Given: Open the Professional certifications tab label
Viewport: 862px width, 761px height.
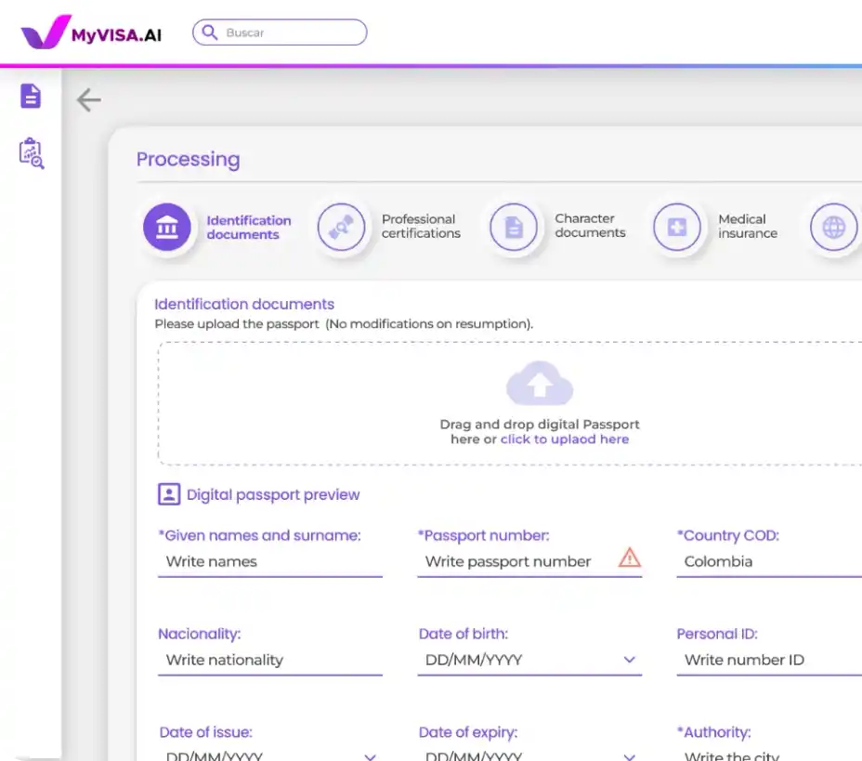Looking at the screenshot, I should pyautogui.click(x=421, y=227).
